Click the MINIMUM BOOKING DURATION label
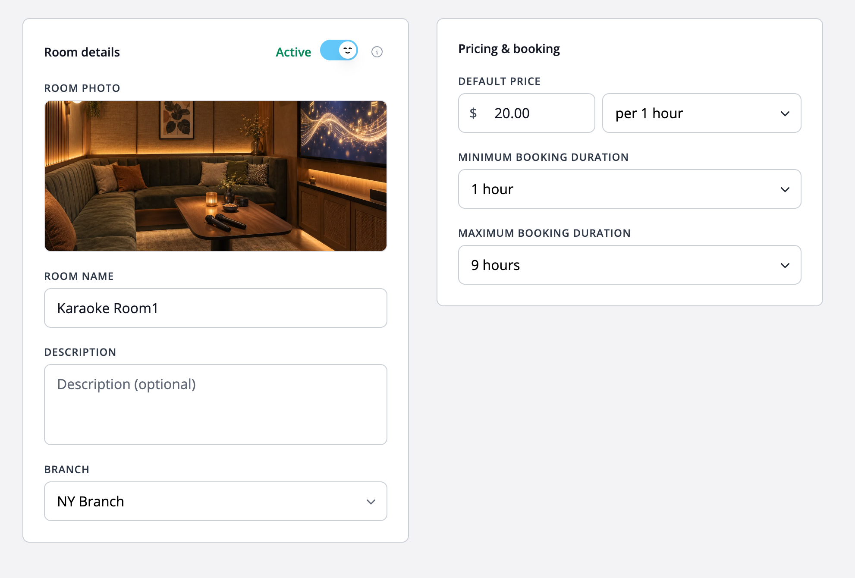The width and height of the screenshot is (855, 578). 544,157
